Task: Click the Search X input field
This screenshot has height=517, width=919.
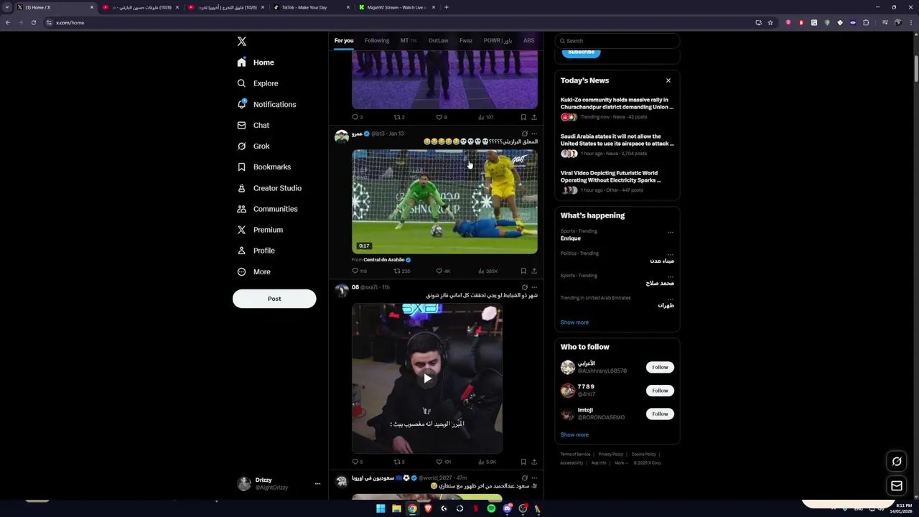Action: [617, 41]
